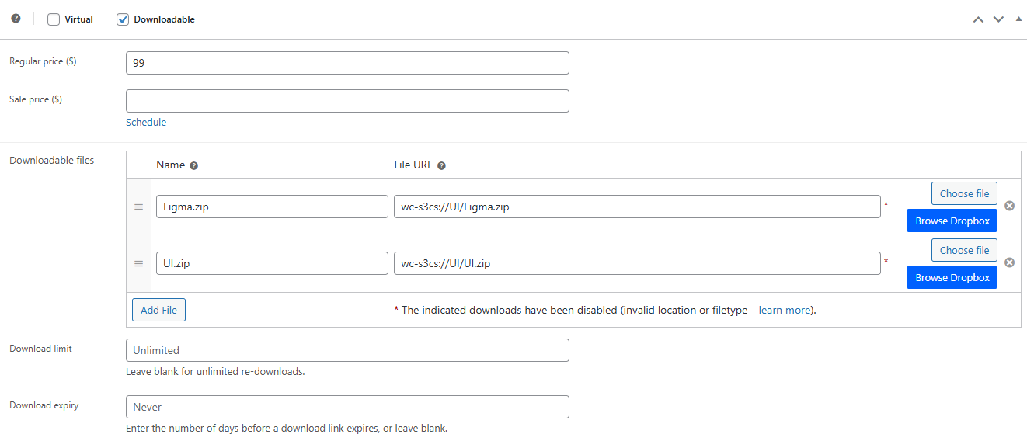Viewport: 1027px width, 448px height.
Task: Click the drag handle for UI.zip row
Action: pos(139,263)
